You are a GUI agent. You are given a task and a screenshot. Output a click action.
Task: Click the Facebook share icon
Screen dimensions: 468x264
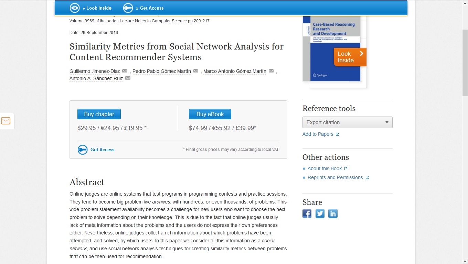(x=307, y=213)
